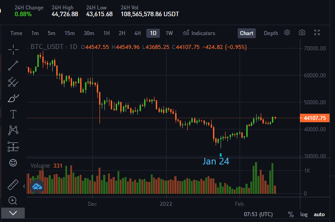Select the brush drawing tool
This screenshot has width=335, height=222.
point(13,98)
